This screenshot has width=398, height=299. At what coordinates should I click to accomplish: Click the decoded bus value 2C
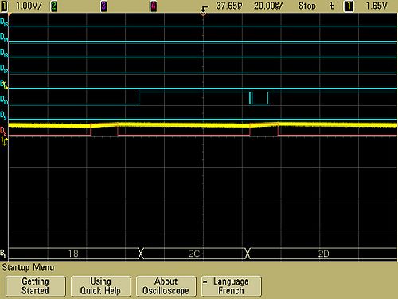coord(194,254)
